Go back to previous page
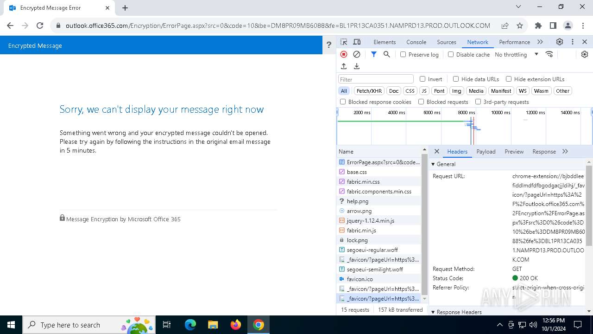Screen dimensions: 593x334 click(10, 26)
